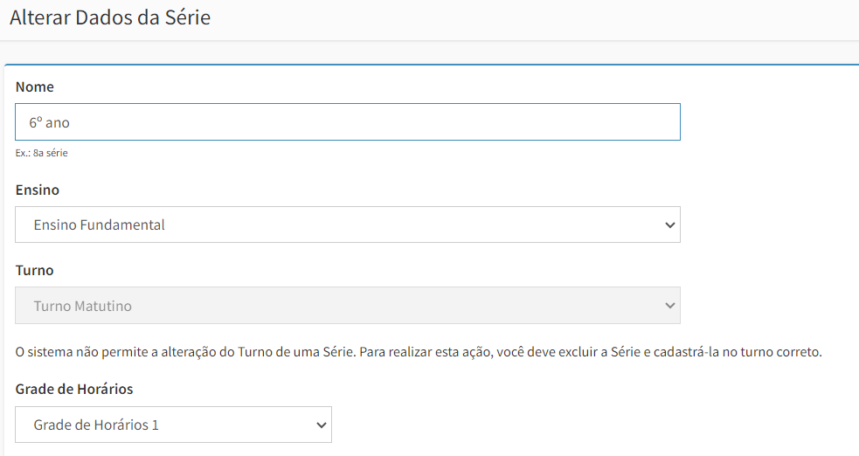Open the Grade de Horários dropdown
The image size is (859, 456).
(173, 425)
